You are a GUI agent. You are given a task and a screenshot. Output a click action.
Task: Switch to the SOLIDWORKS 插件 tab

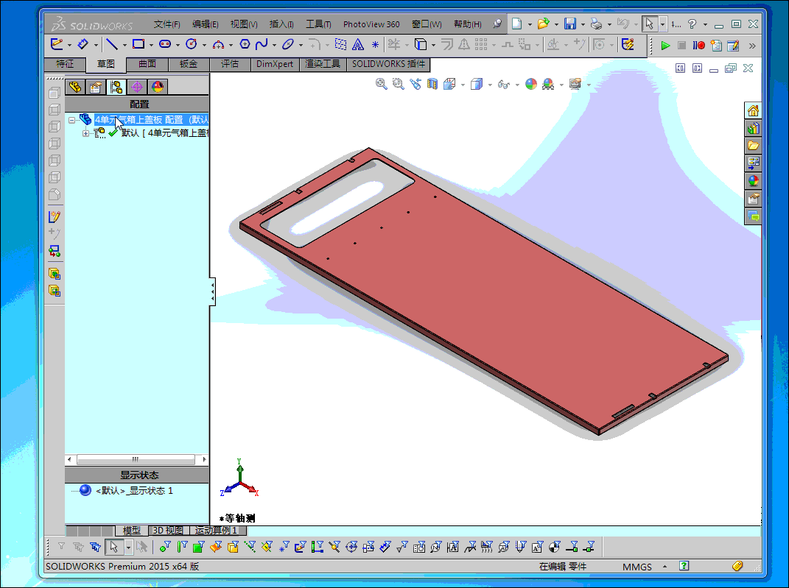pyautogui.click(x=388, y=64)
